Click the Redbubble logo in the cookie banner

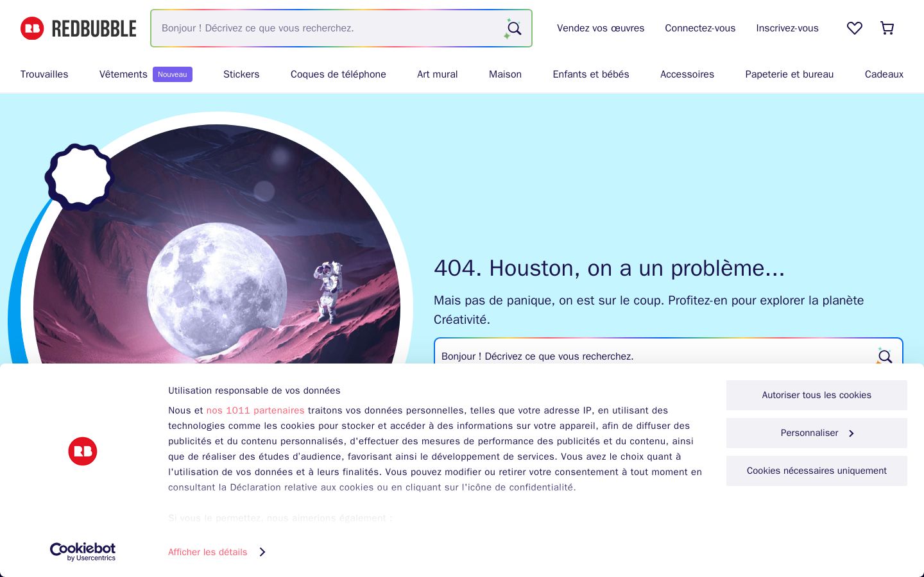click(x=83, y=451)
